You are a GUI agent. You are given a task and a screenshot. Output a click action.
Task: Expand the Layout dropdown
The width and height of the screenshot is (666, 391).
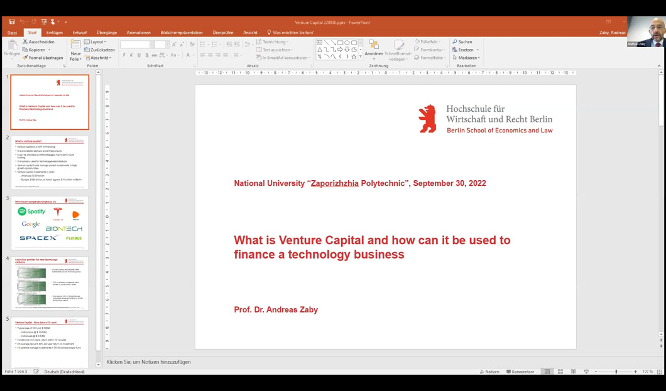(x=97, y=42)
